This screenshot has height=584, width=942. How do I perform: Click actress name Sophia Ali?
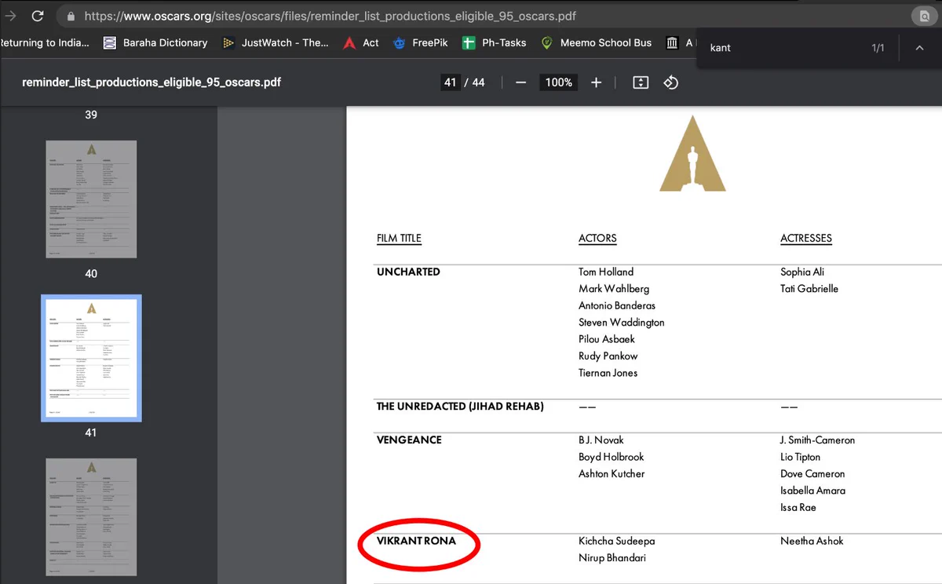pyautogui.click(x=802, y=272)
